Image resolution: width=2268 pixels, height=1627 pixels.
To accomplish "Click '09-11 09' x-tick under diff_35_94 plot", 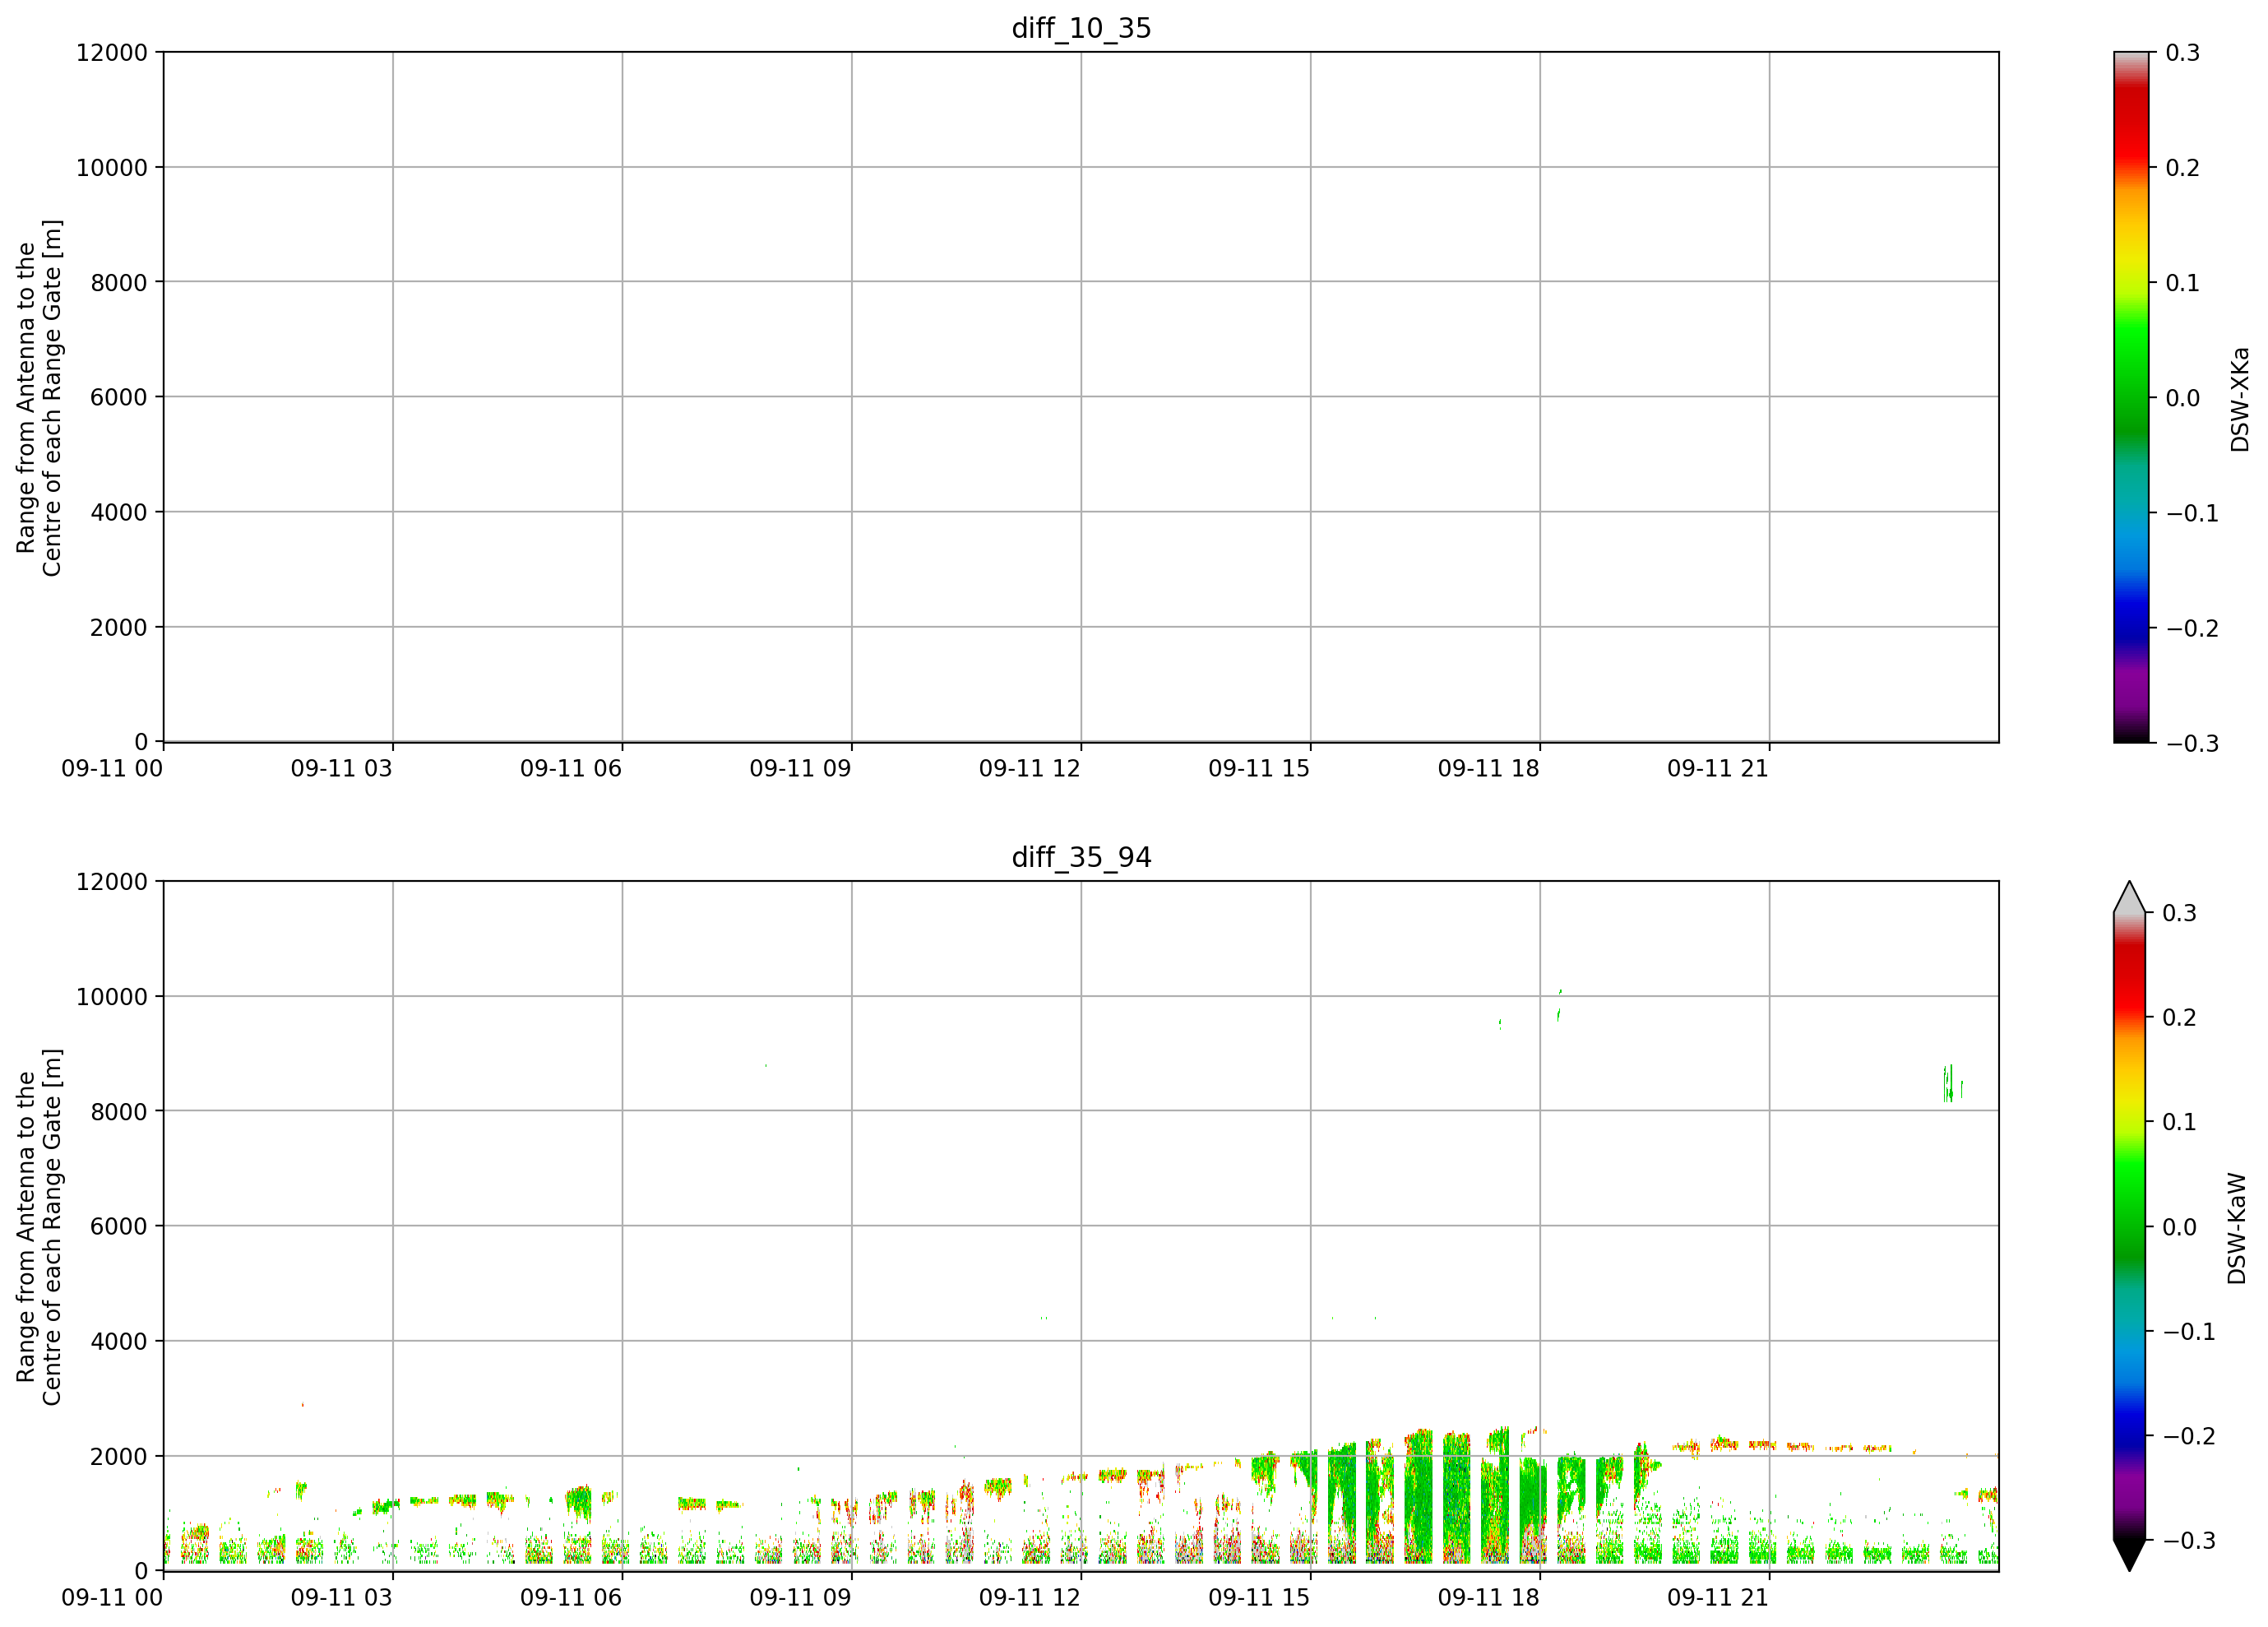I will pos(800,1597).
